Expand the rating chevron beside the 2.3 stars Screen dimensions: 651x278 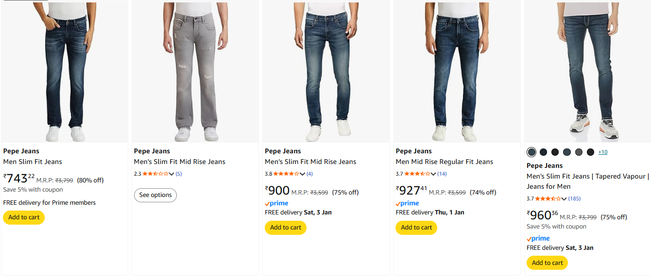click(x=171, y=174)
